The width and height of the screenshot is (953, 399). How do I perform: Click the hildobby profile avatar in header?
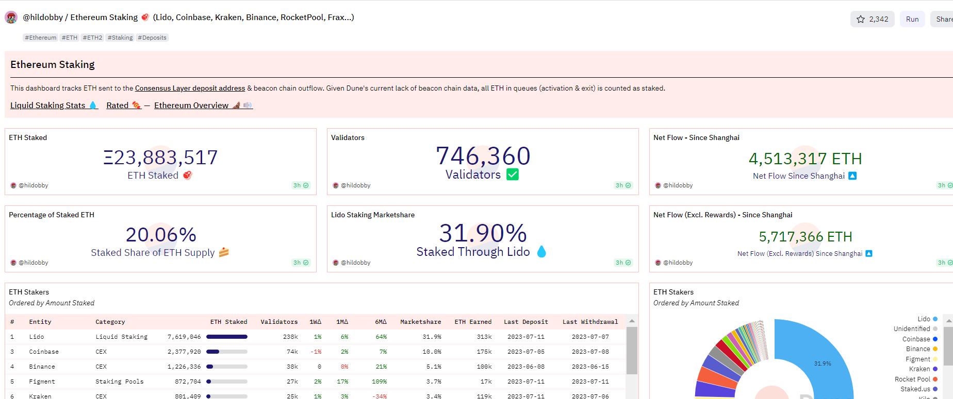click(x=11, y=18)
